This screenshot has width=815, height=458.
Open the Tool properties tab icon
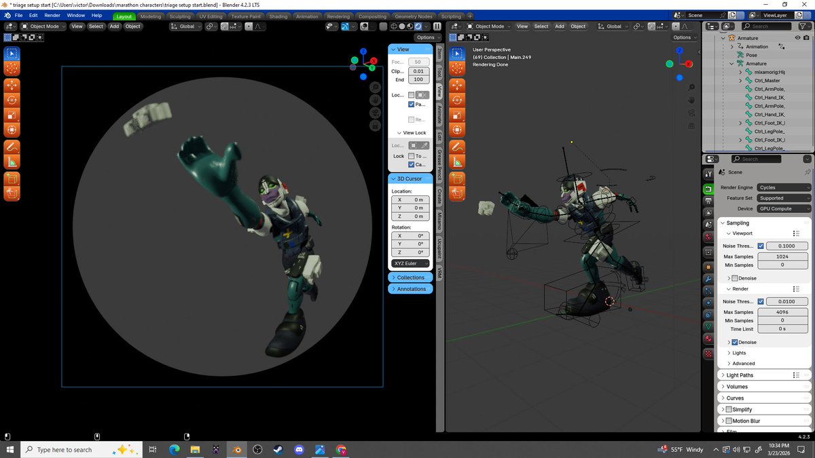[x=708, y=172]
